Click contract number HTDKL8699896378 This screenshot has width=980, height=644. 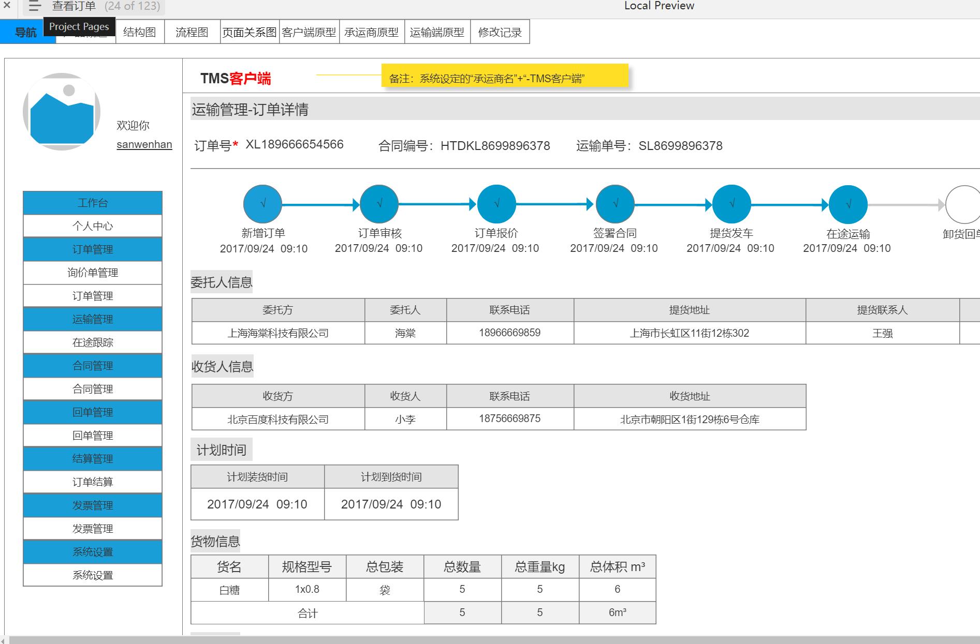[x=495, y=146]
